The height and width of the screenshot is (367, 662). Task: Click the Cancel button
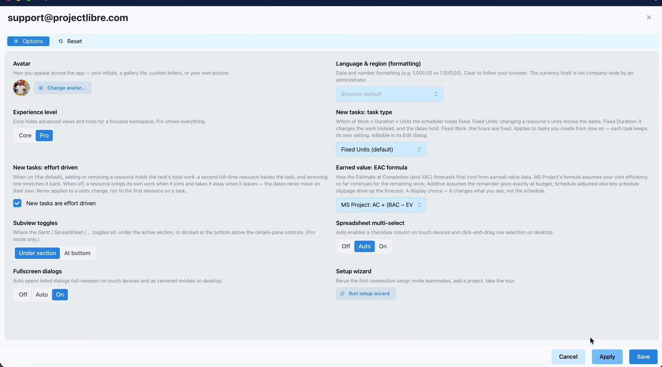tap(568, 357)
